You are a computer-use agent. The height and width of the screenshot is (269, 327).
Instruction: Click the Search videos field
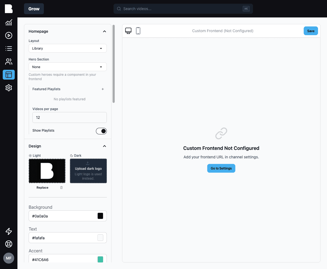[x=183, y=9]
